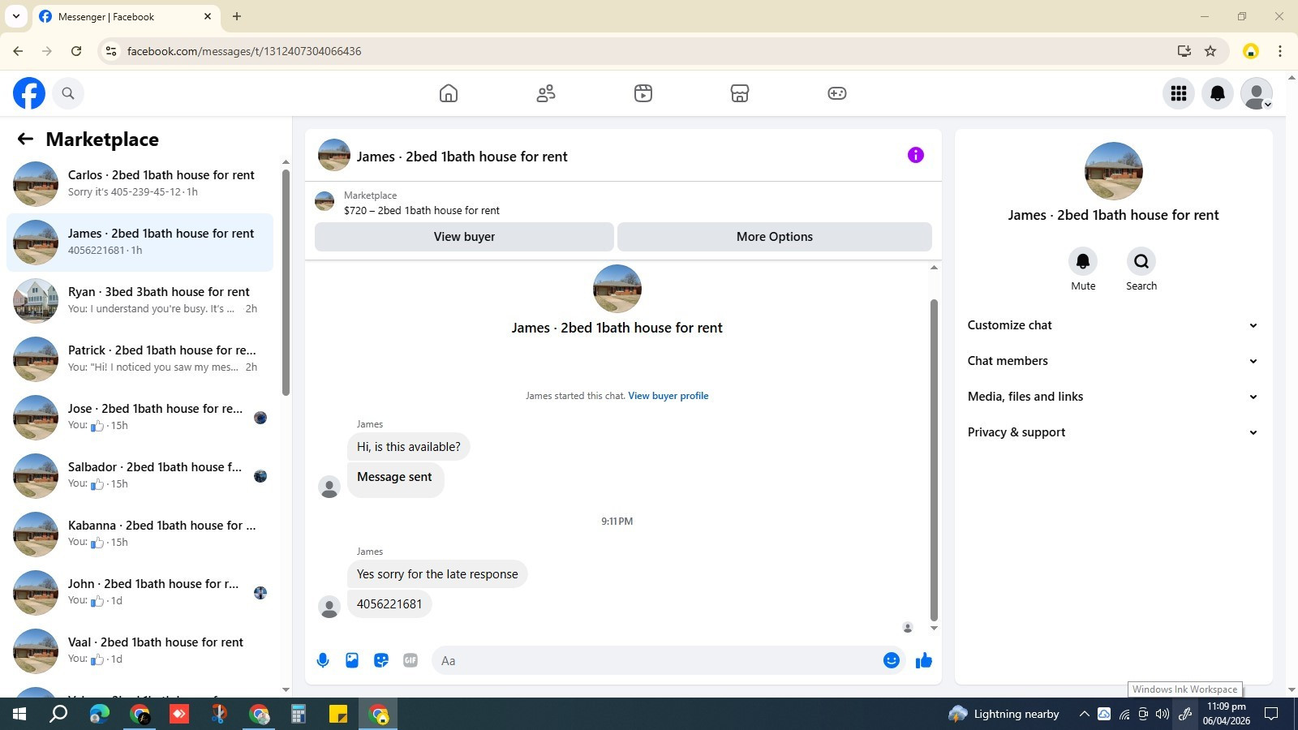Image resolution: width=1298 pixels, height=730 pixels.
Task: Record a voice clip microphone icon
Action: [x=323, y=660]
